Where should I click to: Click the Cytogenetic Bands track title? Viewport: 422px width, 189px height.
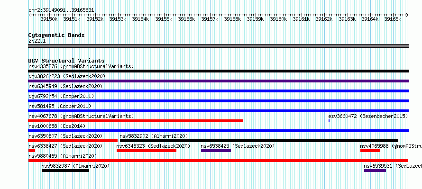click(56, 35)
